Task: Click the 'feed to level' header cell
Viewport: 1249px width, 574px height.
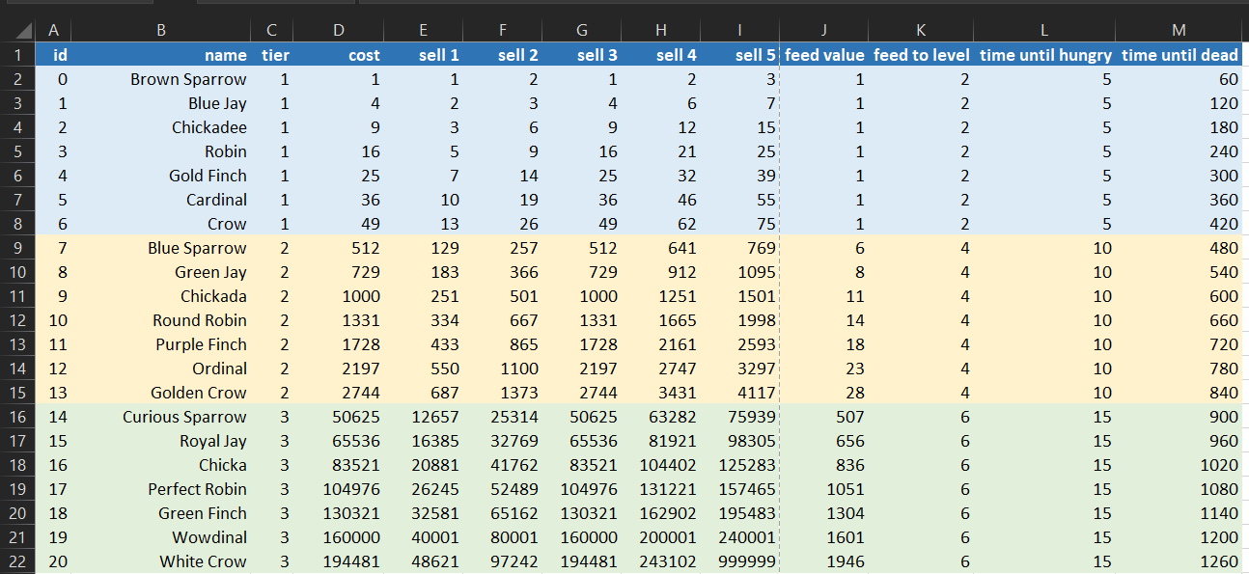Action: [x=921, y=55]
